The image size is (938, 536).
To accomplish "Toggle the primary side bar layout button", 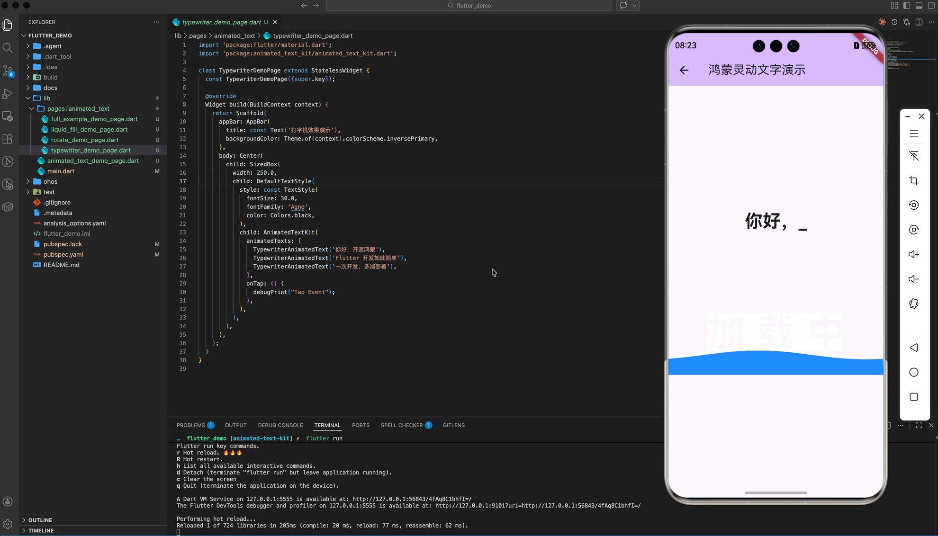I will (x=907, y=6).
